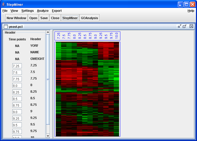Click the New Window button
The image size is (197, 141).
click(16, 18)
